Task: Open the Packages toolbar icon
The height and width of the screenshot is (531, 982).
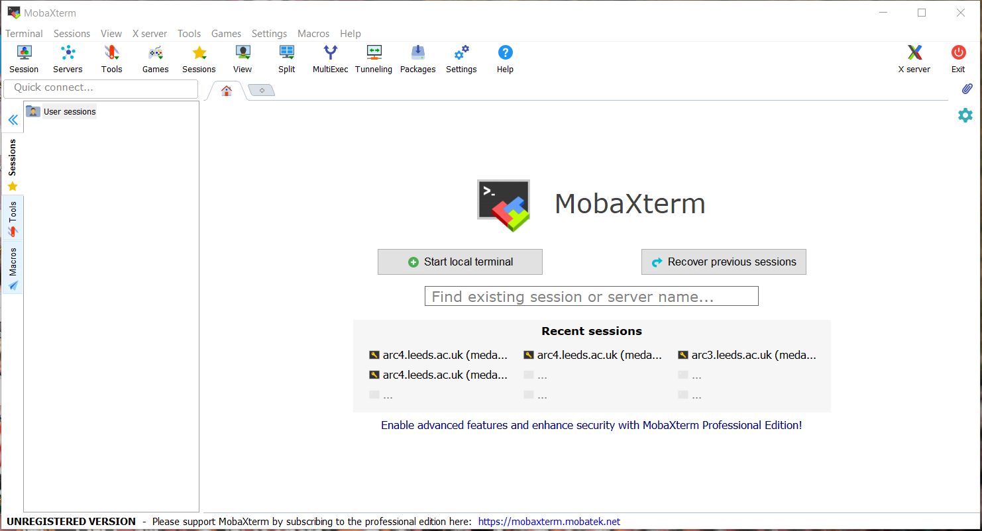Action: coord(417,59)
